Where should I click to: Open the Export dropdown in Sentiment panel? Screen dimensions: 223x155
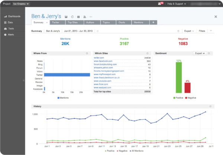click(x=200, y=53)
